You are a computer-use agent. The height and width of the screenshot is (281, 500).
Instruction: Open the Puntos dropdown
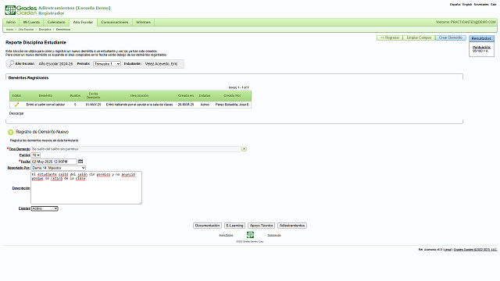point(36,155)
